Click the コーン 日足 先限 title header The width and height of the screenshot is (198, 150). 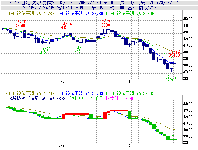tap(99, 3)
